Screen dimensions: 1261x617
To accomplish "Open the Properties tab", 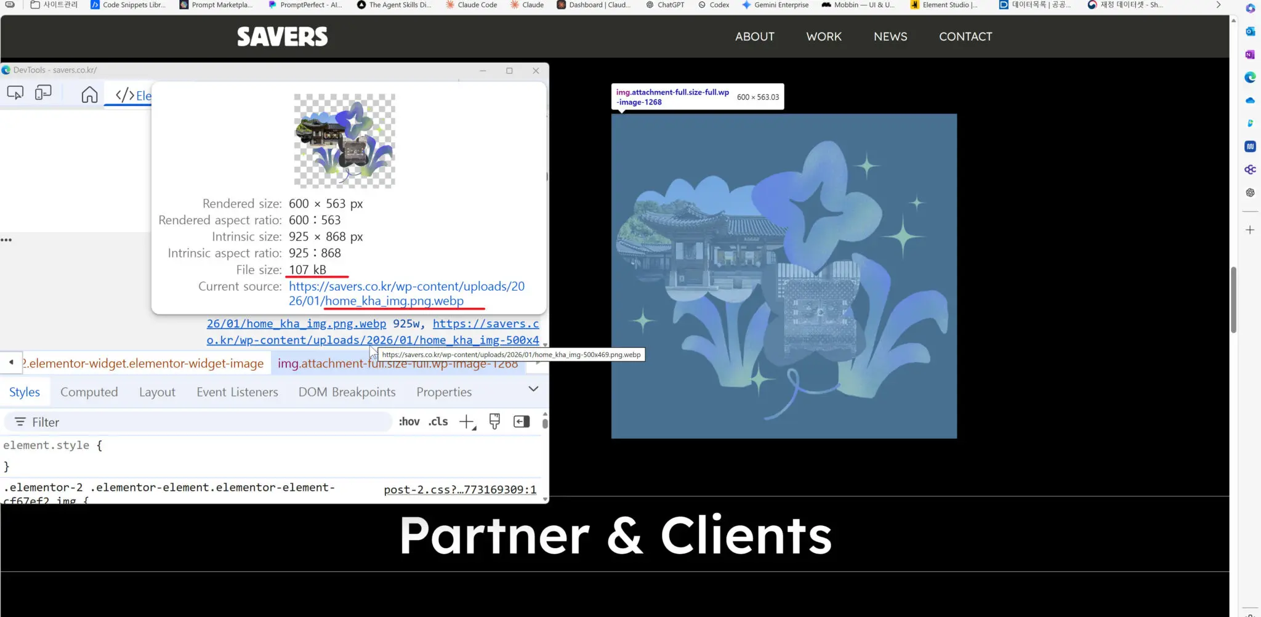I will coord(444,392).
